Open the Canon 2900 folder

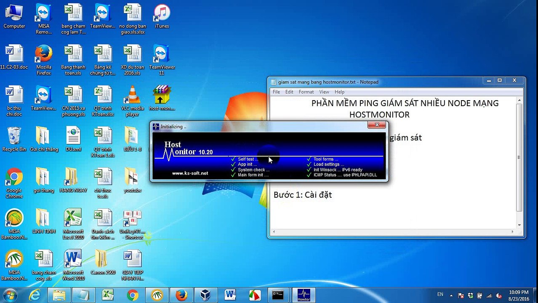[x=103, y=263]
